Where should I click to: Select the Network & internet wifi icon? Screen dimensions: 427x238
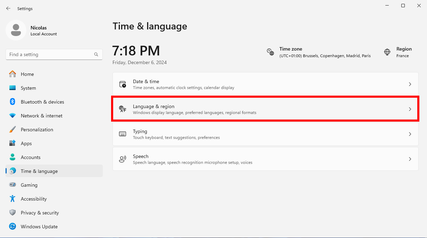tap(12, 116)
